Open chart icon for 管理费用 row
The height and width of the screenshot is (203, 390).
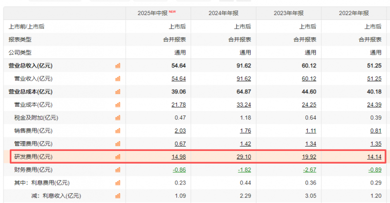coord(118,144)
